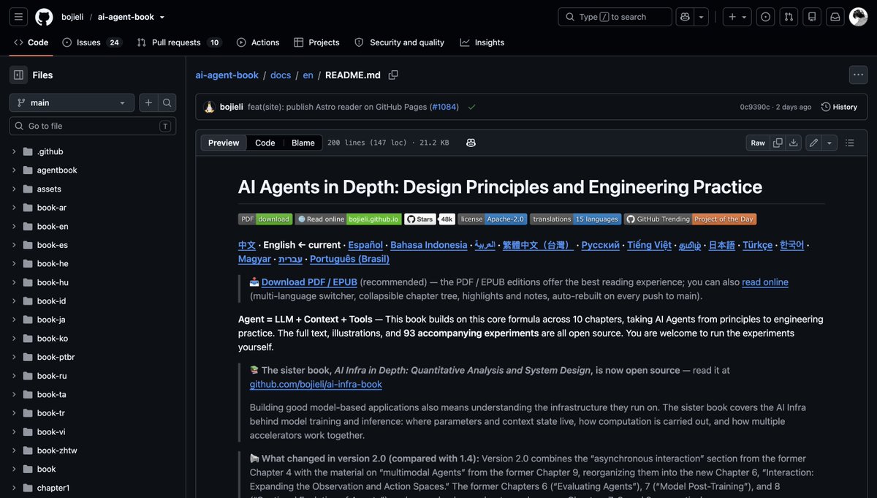This screenshot has height=498, width=877.
Task: Switch to the Code tab
Action: pyautogui.click(x=31, y=42)
